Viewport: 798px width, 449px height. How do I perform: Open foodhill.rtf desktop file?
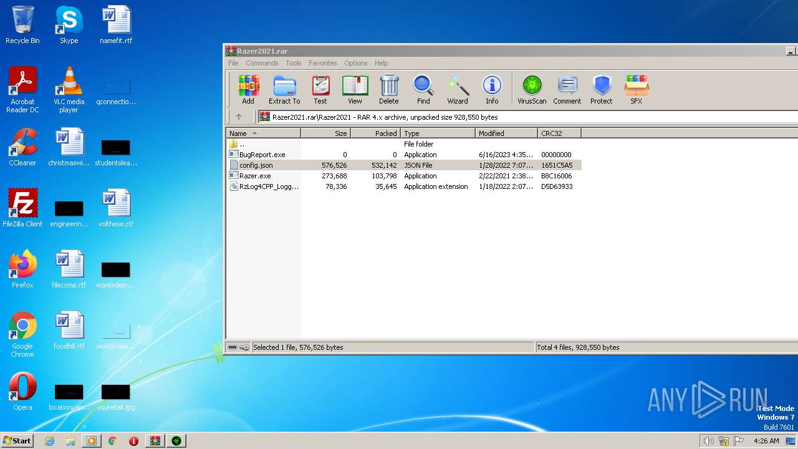[69, 331]
